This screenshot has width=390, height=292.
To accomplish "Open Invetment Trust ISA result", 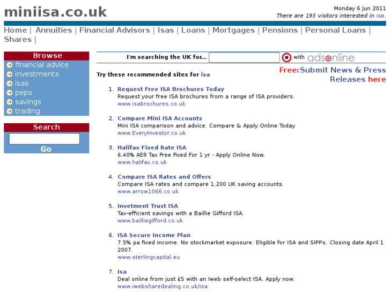I will point(148,206).
